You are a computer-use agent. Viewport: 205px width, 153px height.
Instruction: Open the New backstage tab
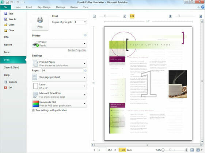click(x=7, y=52)
